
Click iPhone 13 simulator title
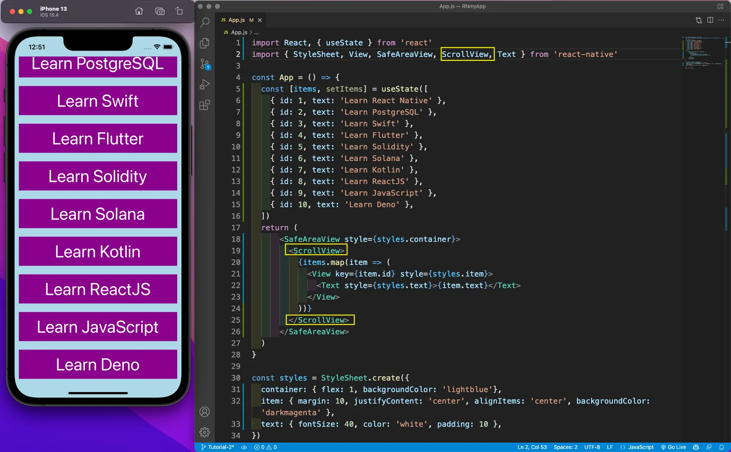click(53, 9)
